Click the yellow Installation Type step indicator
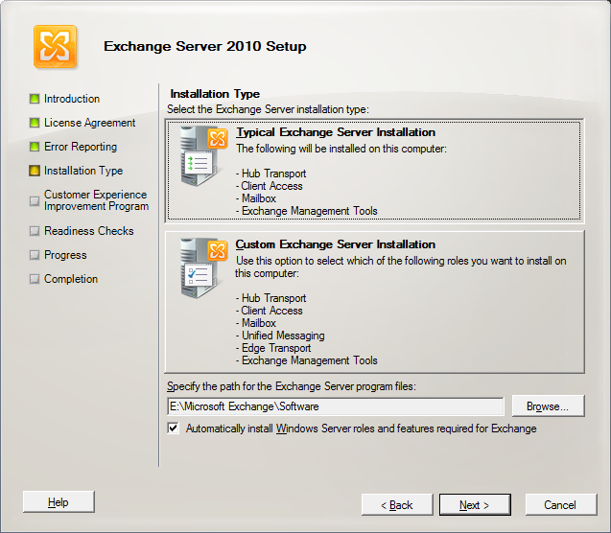 (35, 171)
